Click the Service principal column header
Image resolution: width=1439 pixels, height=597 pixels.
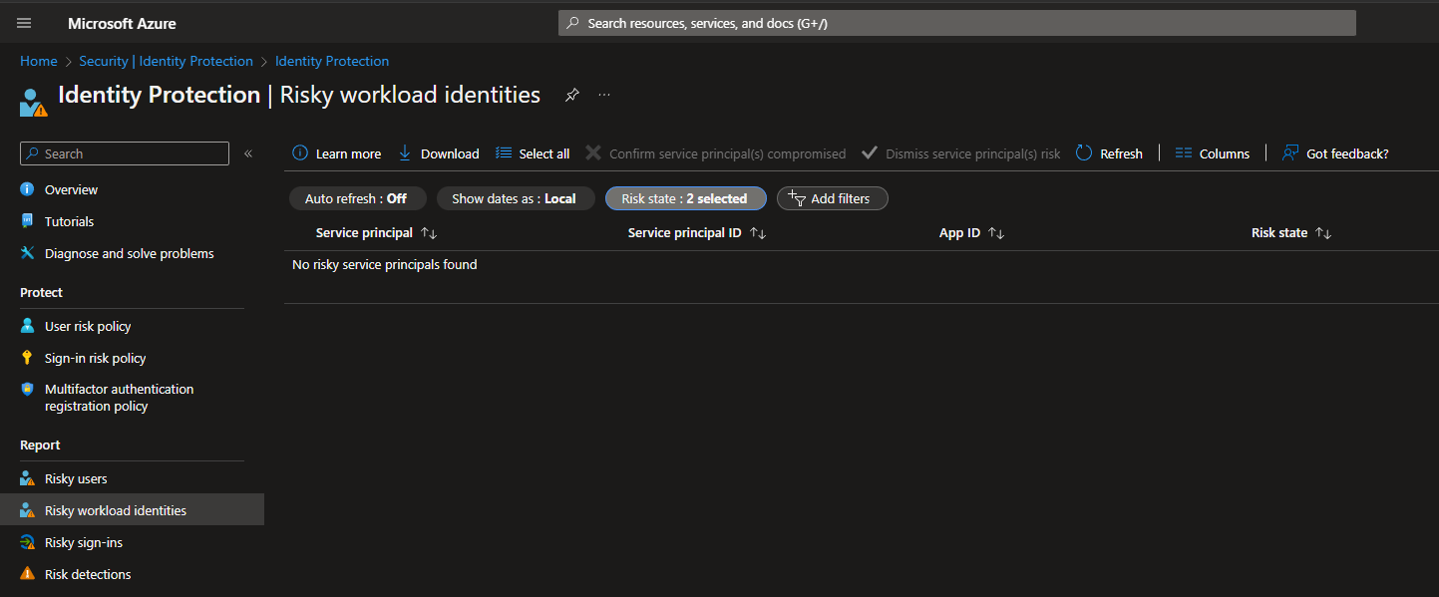pyautogui.click(x=364, y=233)
